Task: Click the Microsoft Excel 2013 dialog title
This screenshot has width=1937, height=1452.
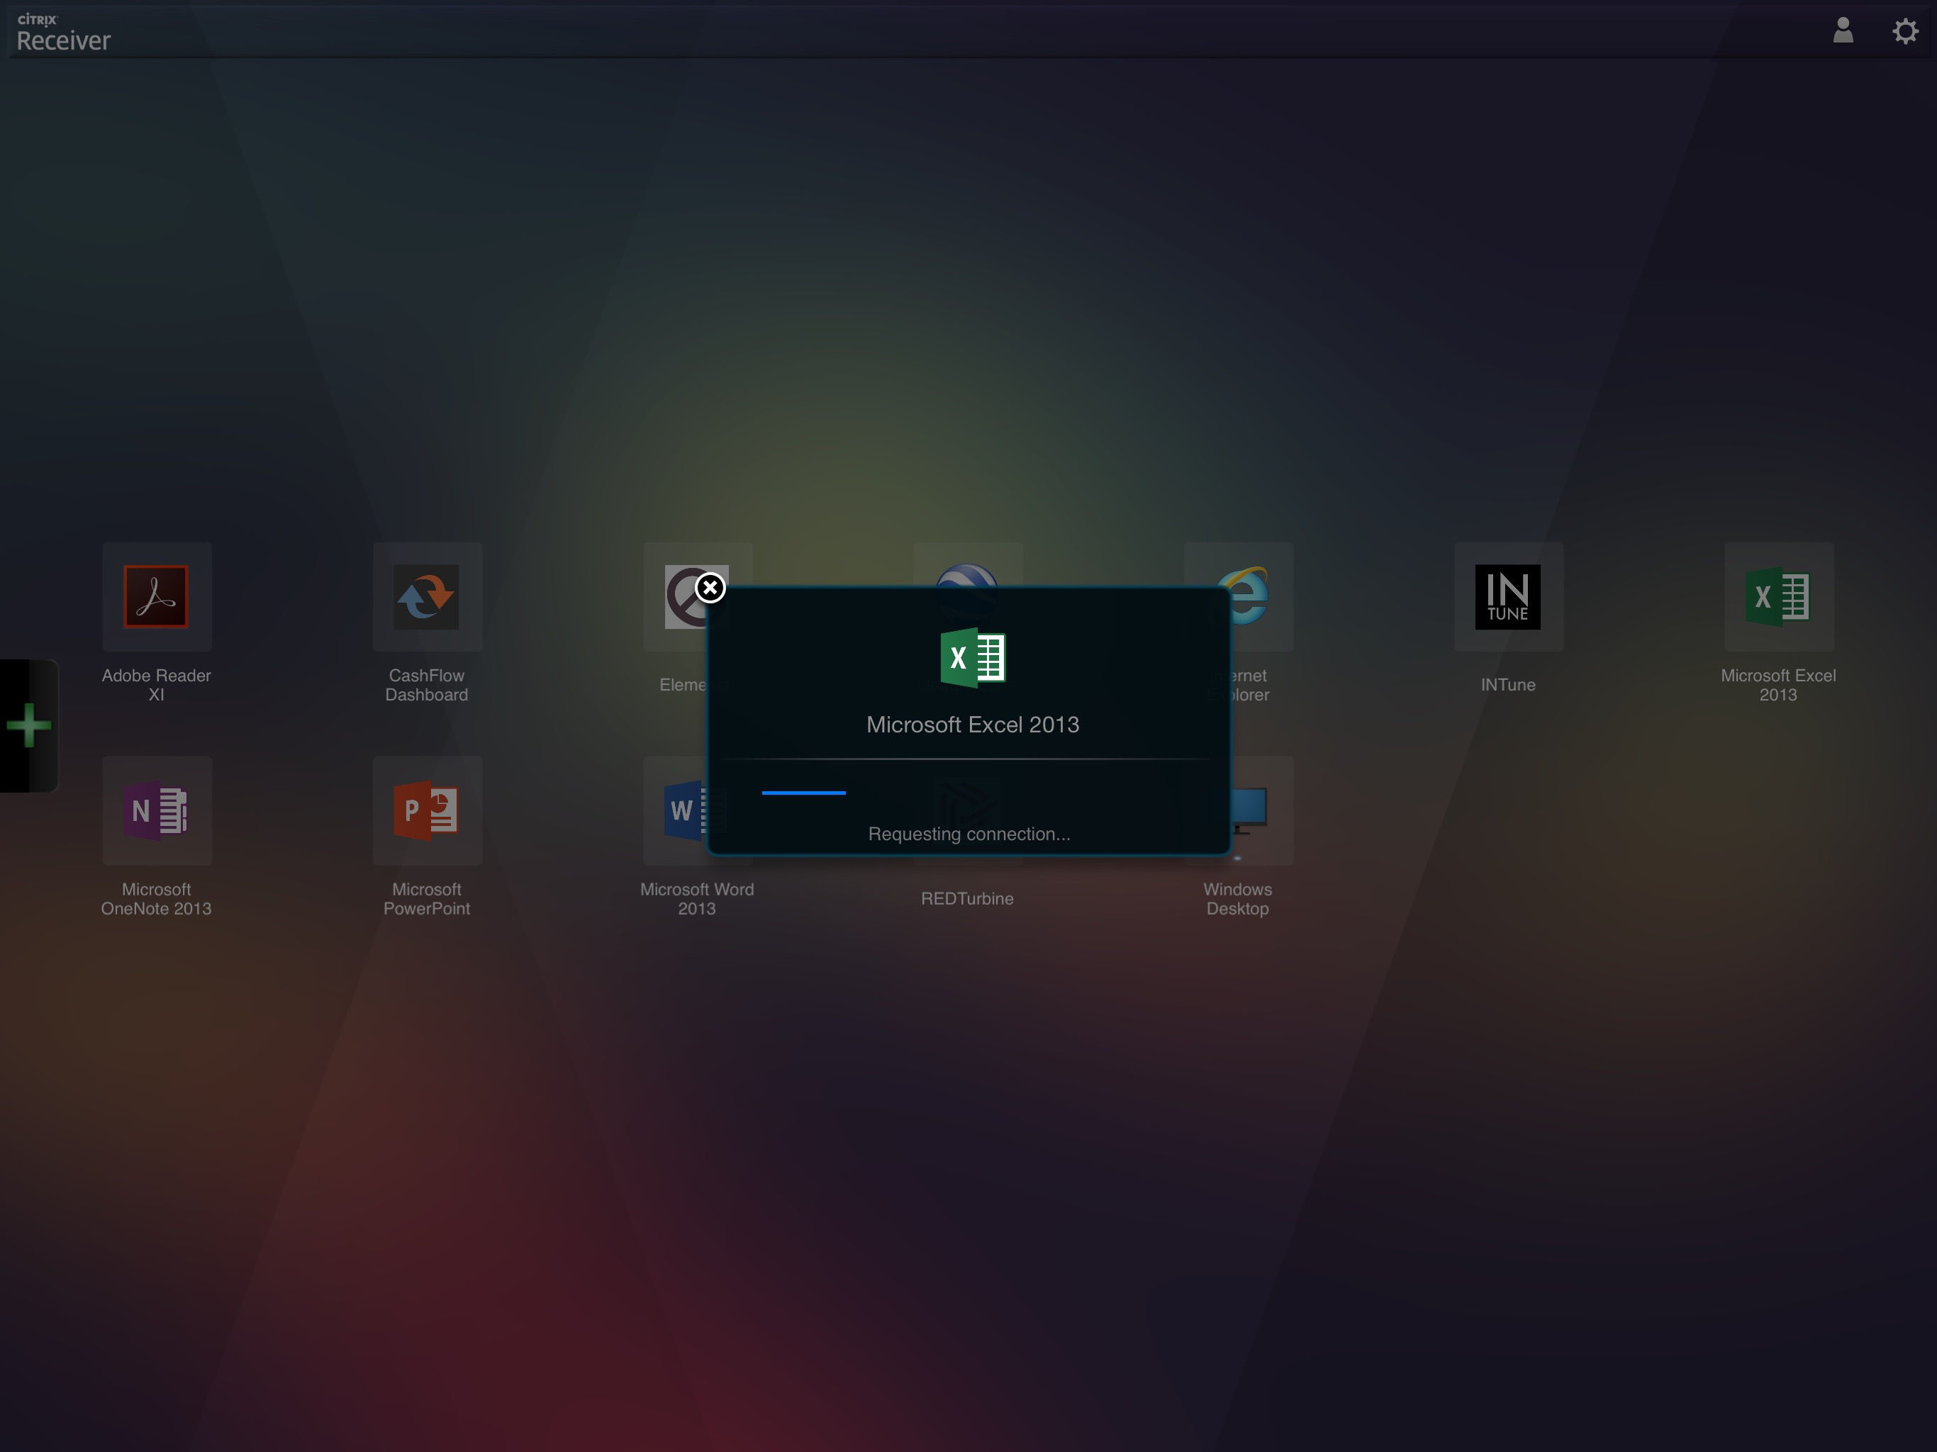Action: pyautogui.click(x=972, y=725)
